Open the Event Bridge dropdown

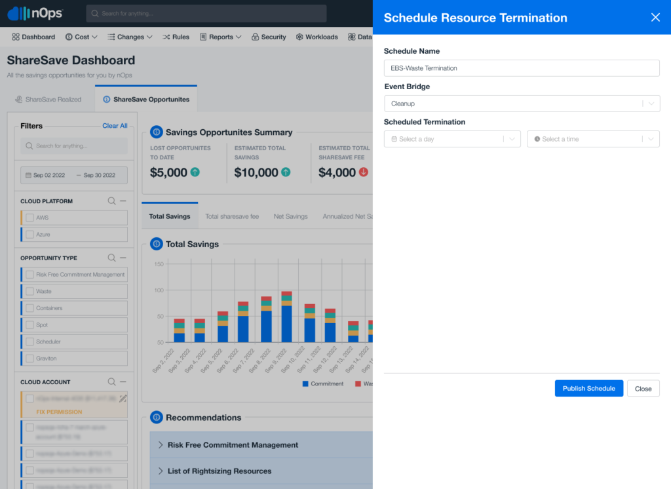(x=522, y=104)
